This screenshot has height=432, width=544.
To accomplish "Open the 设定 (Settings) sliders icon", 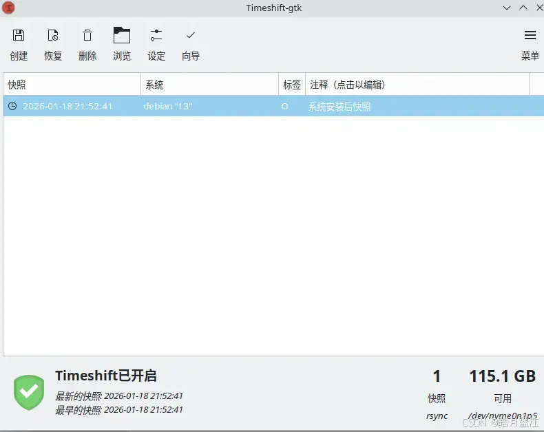I will (156, 35).
